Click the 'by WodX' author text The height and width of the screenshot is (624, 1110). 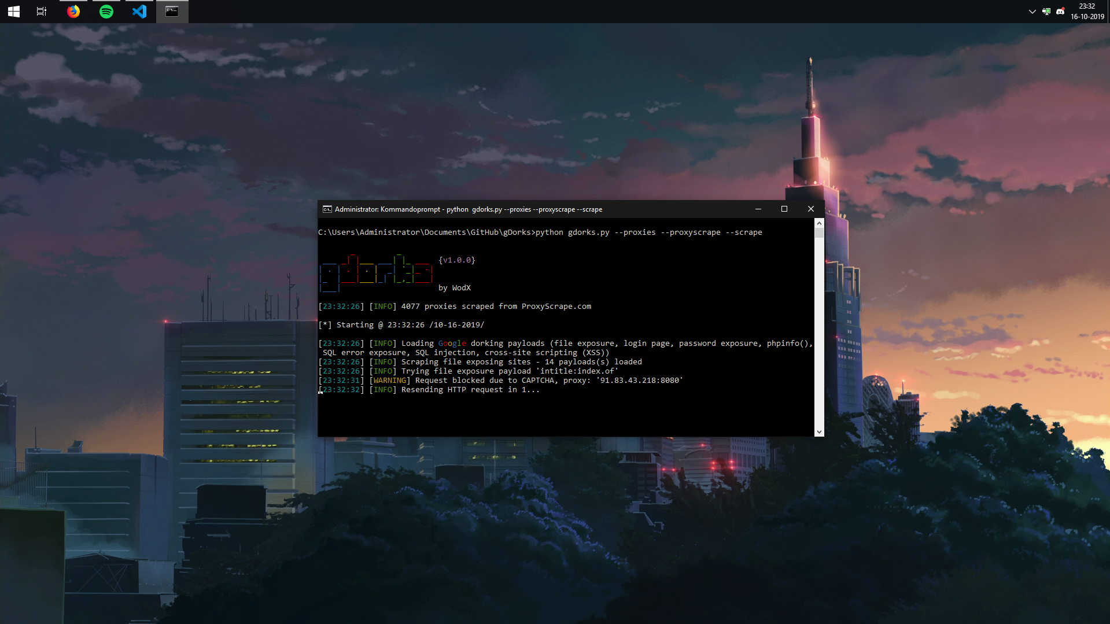coord(455,288)
